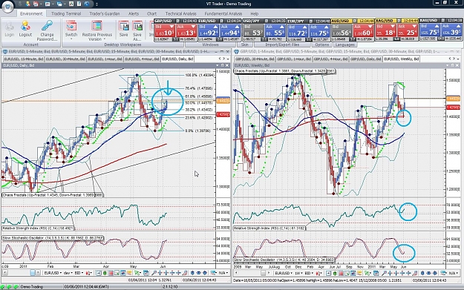The width and height of the screenshot is (464, 290).
Task: Click the Restore Previous Version icon
Action: click(x=97, y=26)
